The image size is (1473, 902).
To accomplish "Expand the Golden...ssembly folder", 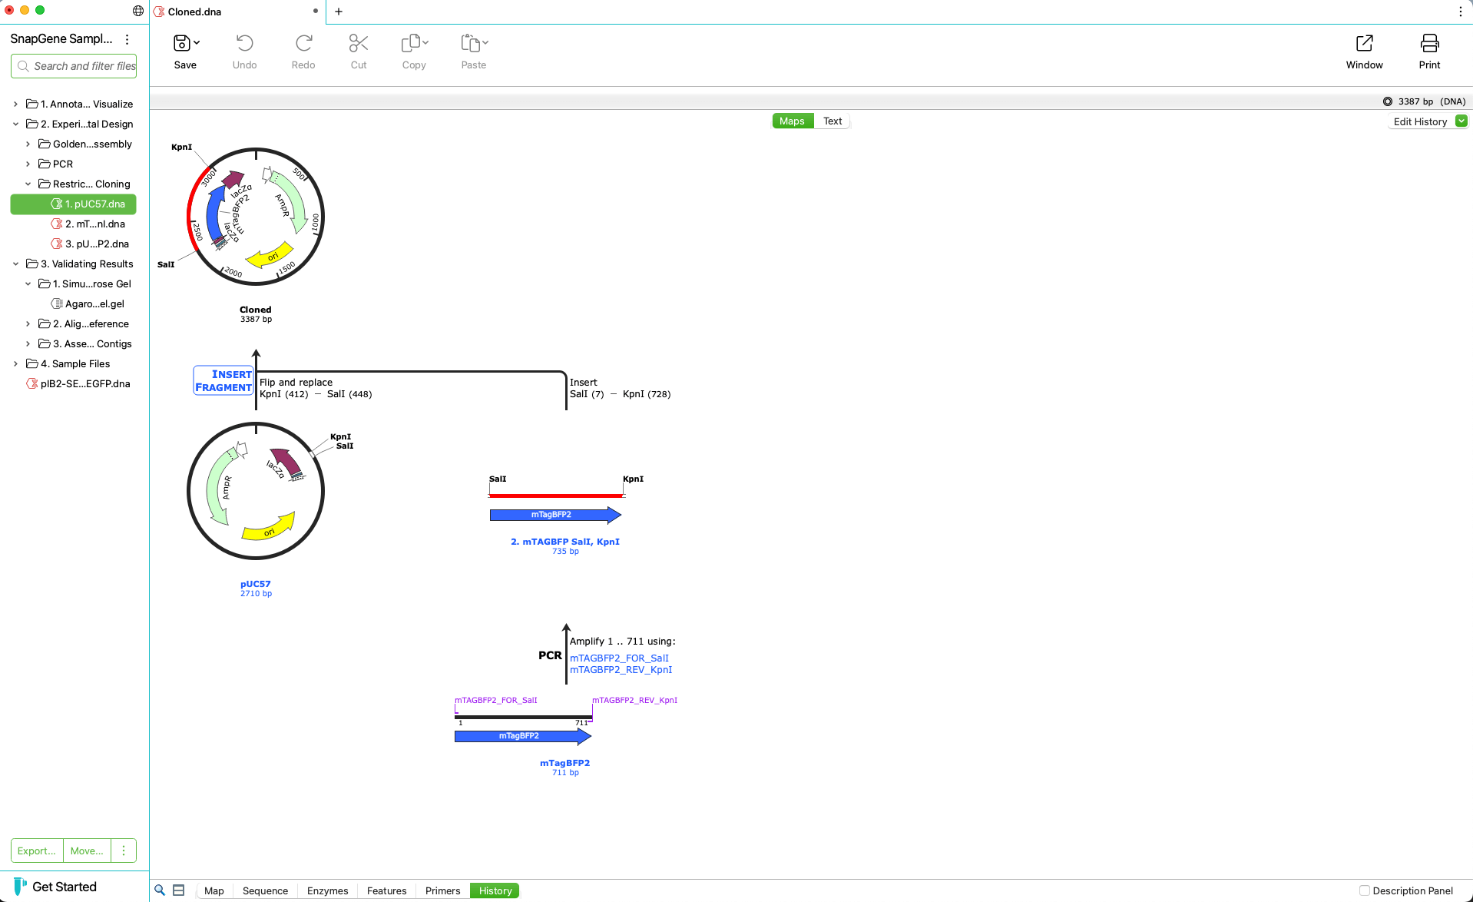I will 28,144.
